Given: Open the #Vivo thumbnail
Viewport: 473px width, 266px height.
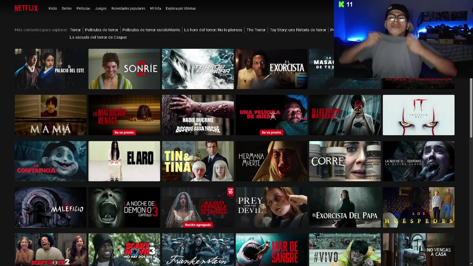Looking at the screenshot, I should (345, 249).
